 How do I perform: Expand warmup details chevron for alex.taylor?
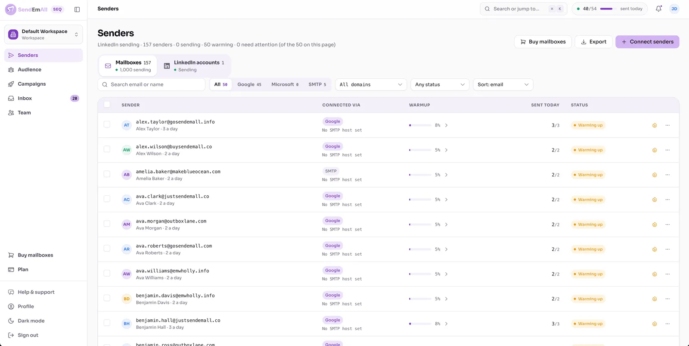click(446, 125)
